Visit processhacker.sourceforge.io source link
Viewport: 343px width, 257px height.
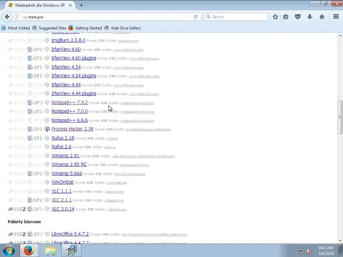pos(148,130)
